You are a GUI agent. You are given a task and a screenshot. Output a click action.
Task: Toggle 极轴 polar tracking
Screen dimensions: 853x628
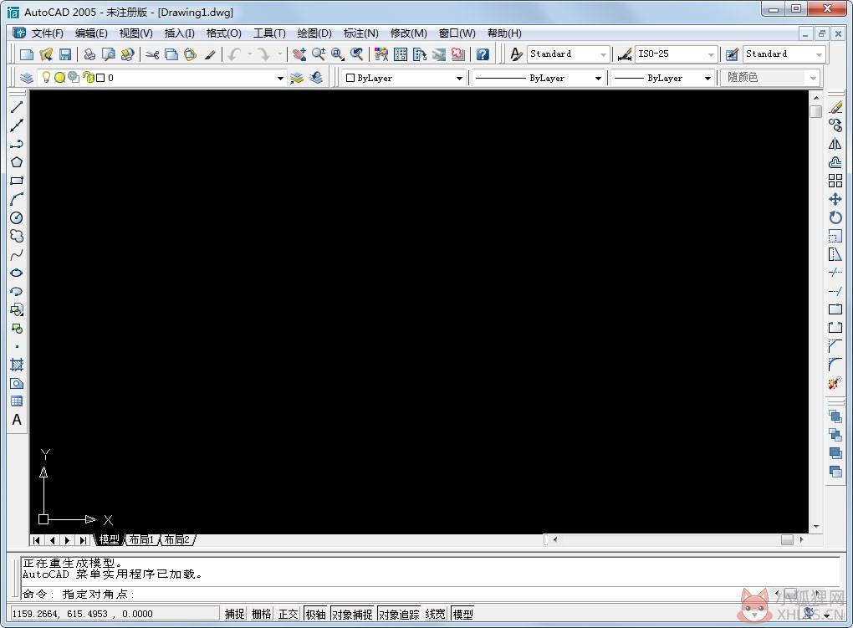tap(315, 614)
